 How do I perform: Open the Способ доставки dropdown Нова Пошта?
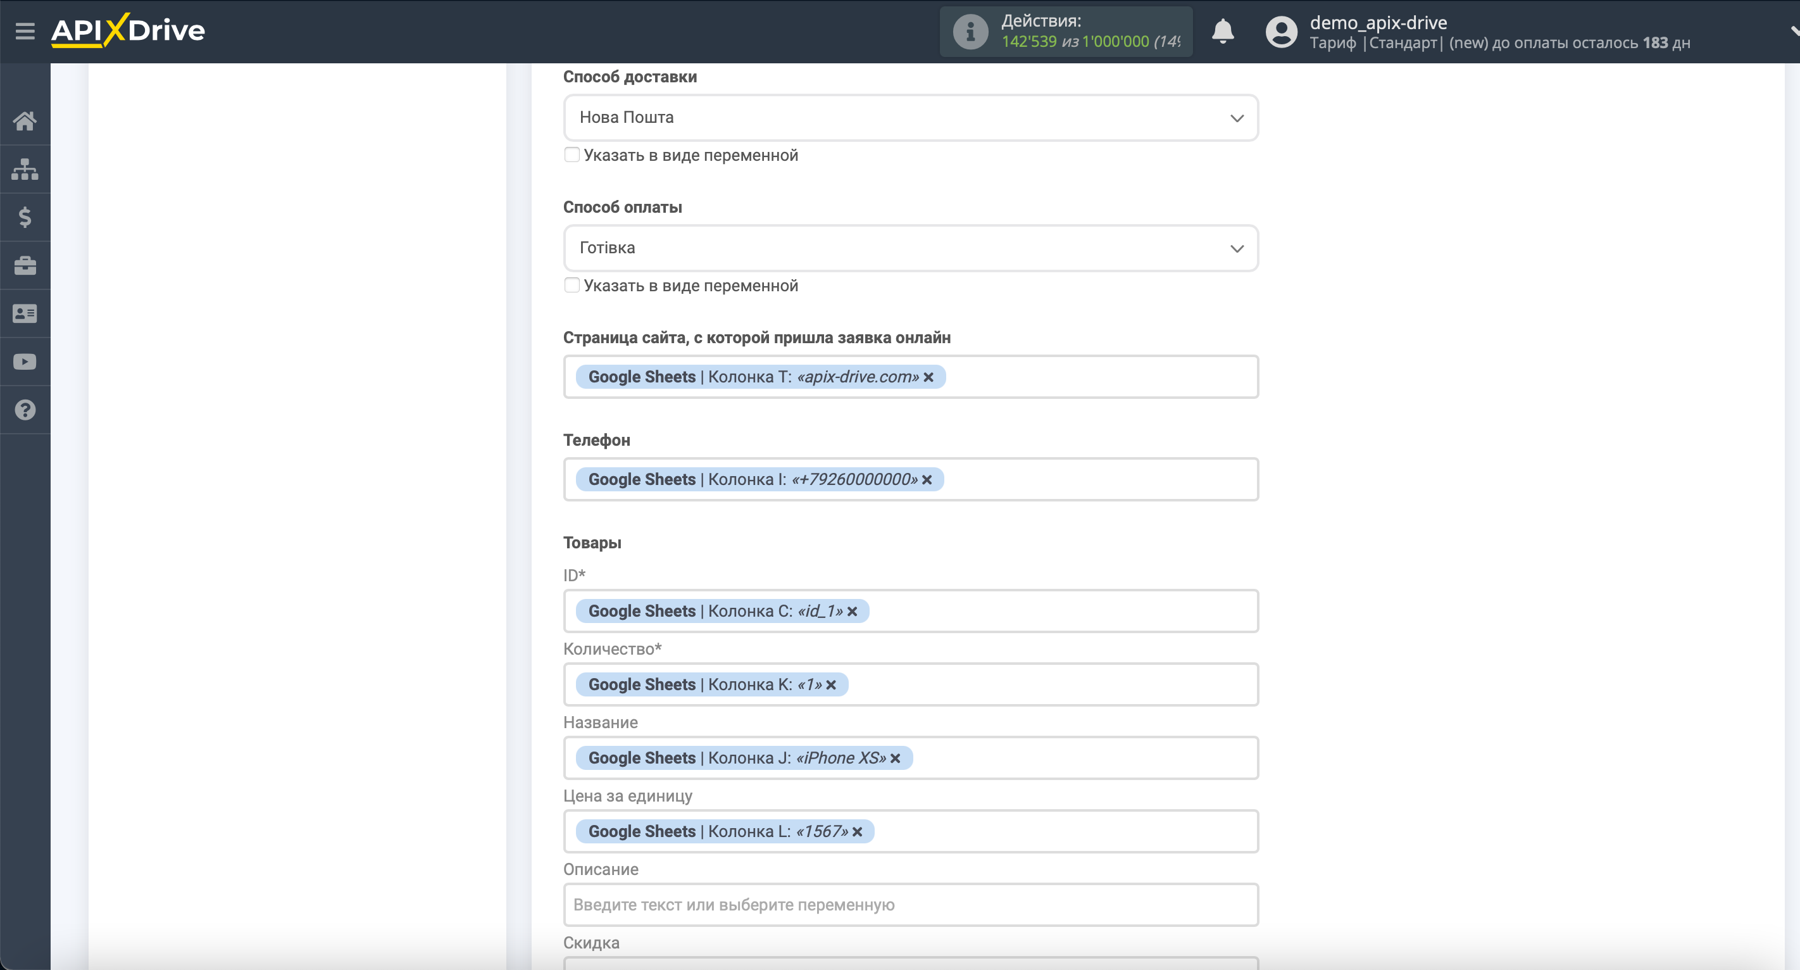(x=911, y=118)
